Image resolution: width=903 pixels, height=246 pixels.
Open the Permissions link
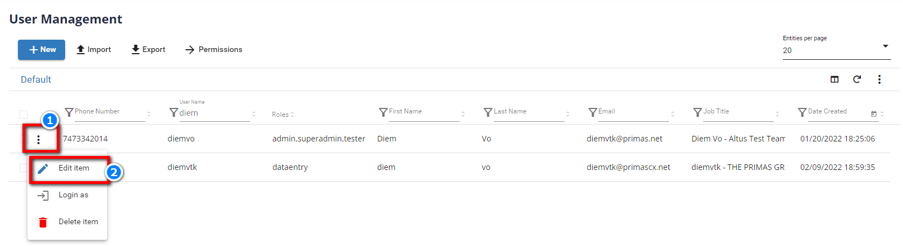click(214, 50)
